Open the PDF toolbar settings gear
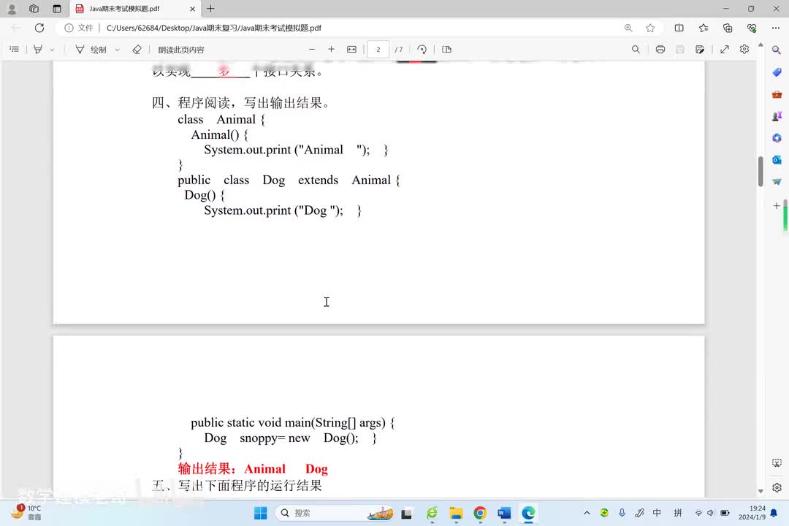 744,50
